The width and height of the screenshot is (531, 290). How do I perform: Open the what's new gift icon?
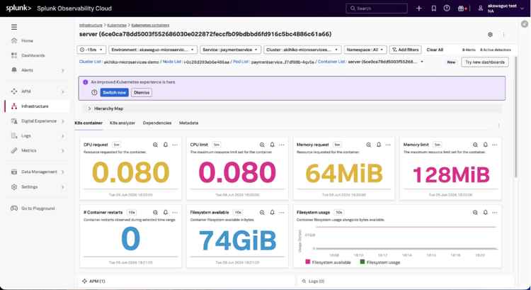(x=461, y=8)
